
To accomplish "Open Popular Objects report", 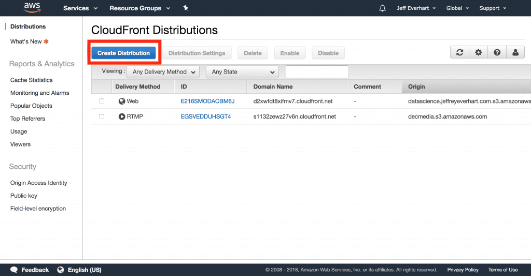I will (x=31, y=106).
